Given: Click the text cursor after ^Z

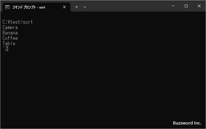Looking at the screenshot, I should (x=8, y=49).
